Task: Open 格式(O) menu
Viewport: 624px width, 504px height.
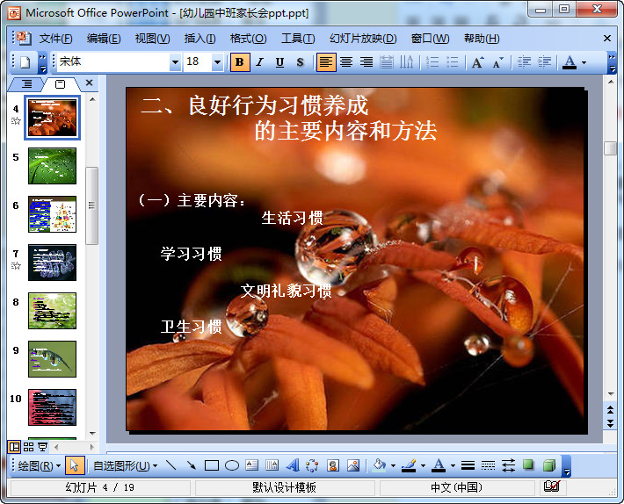Action: 249,39
